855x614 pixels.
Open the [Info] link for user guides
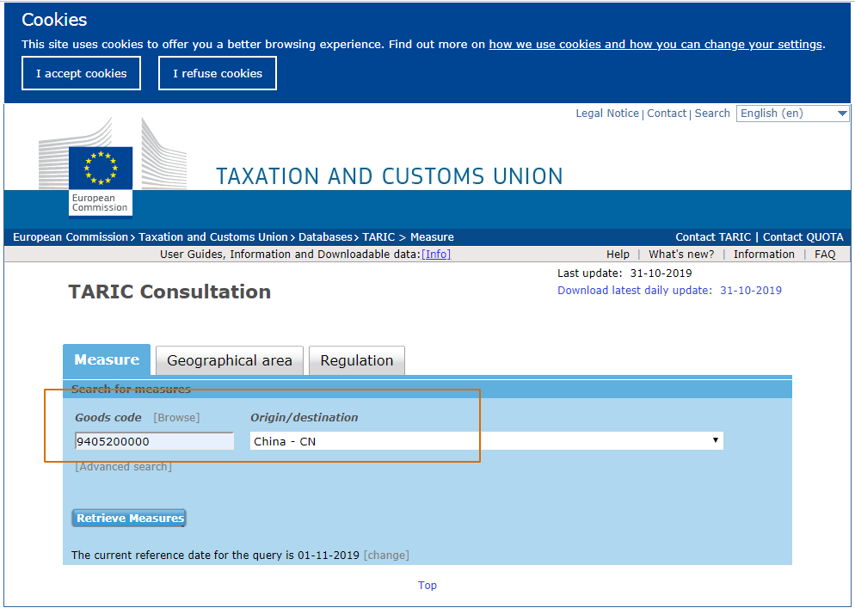tap(436, 254)
